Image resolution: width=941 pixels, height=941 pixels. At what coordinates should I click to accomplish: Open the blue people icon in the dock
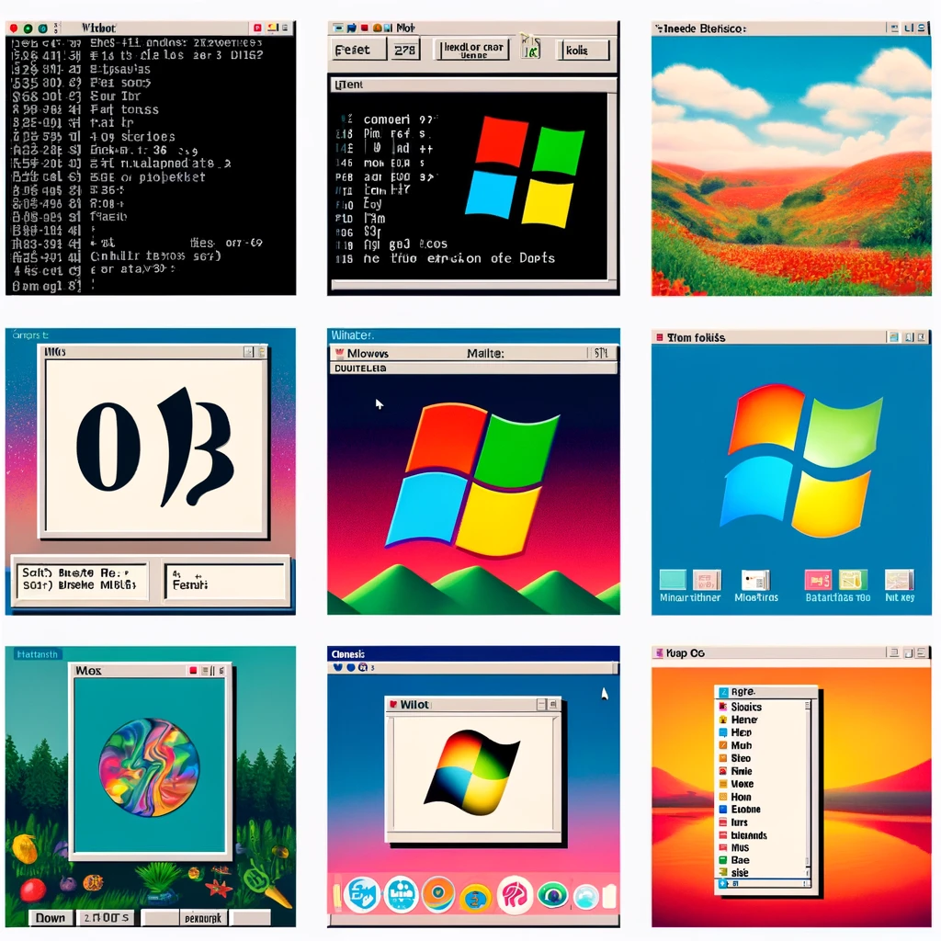coord(401,894)
